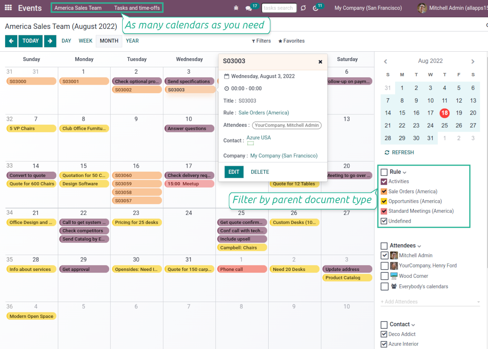Viewport: 488px width, 349px height.
Task: Click previous month chevron in mini calendar
Action: (386, 62)
